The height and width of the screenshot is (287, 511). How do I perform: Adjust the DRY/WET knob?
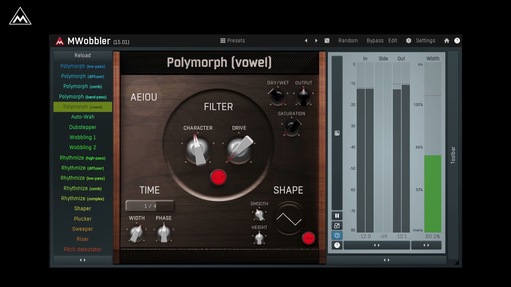pos(277,97)
